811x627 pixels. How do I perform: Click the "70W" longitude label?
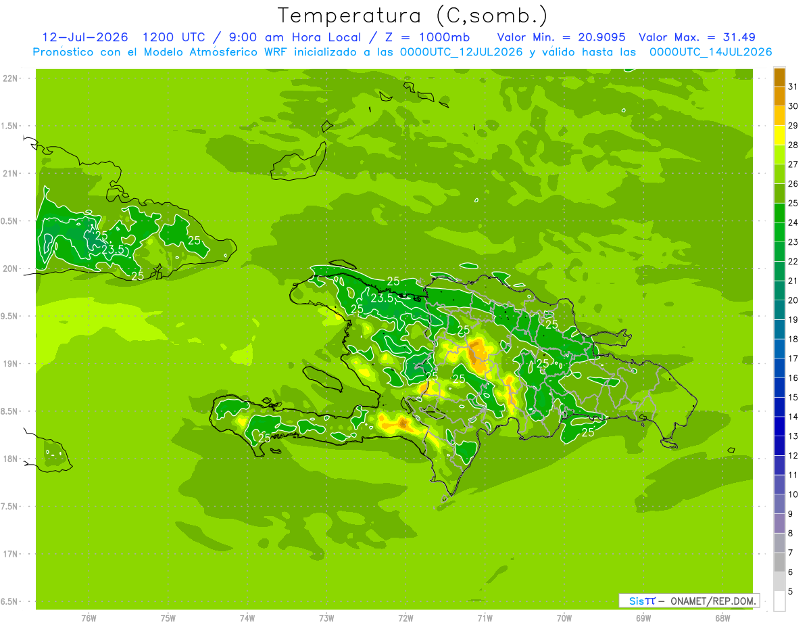coord(564,618)
